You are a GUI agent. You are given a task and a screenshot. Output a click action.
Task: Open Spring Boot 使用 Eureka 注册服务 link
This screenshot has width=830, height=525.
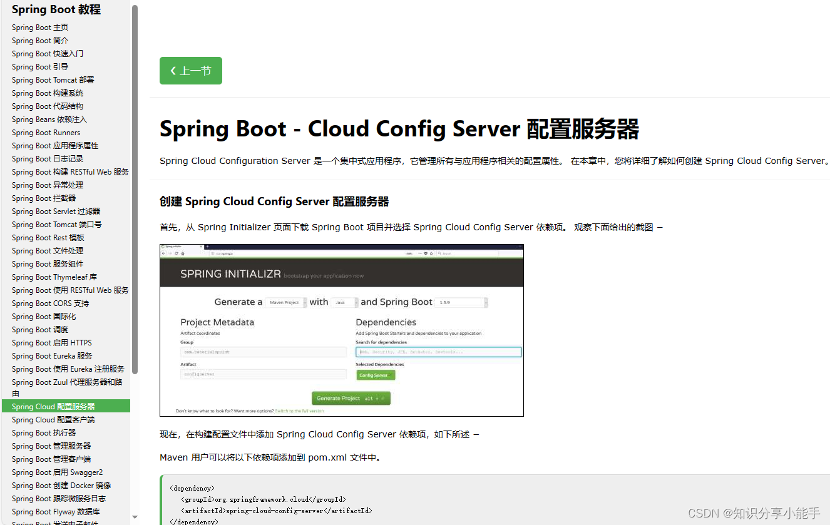[x=68, y=369]
